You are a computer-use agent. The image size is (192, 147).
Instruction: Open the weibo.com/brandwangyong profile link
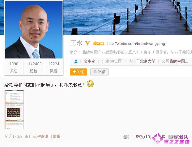136,44
